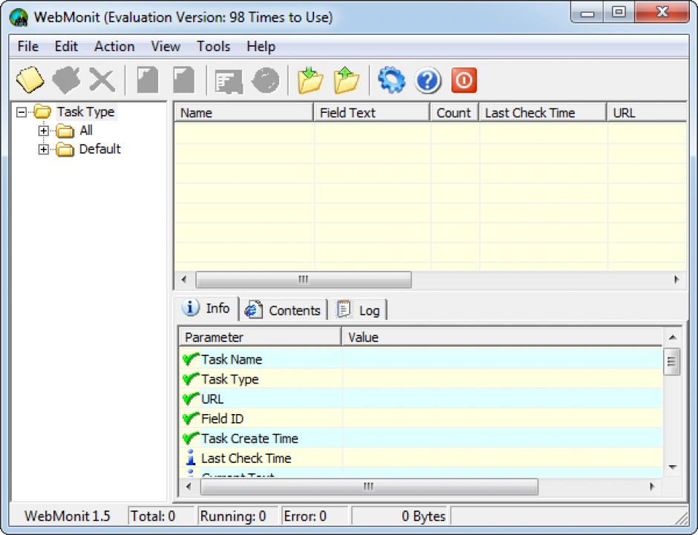Switch to the Log tab

pos(359,310)
